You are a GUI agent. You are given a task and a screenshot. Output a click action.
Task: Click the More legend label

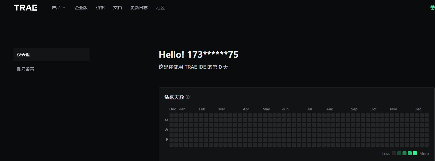coord(424,154)
